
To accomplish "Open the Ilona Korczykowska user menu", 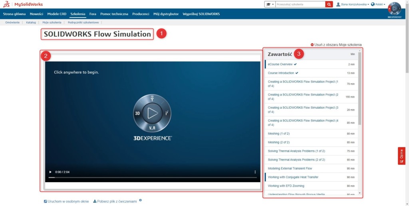I will tap(352, 4).
